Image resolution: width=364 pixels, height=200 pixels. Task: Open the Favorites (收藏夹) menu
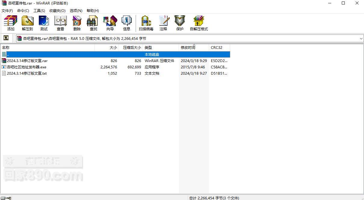pos(57,10)
